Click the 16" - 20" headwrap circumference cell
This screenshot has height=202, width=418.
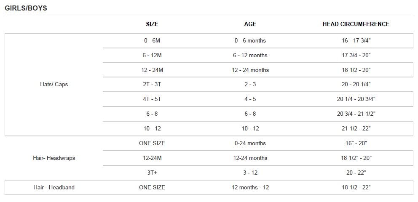pyautogui.click(x=356, y=143)
